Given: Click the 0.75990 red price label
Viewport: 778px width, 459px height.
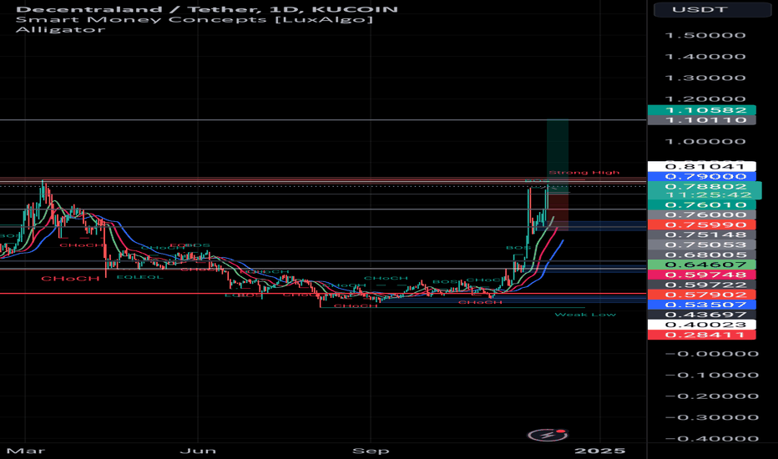Looking at the screenshot, I should 701,224.
